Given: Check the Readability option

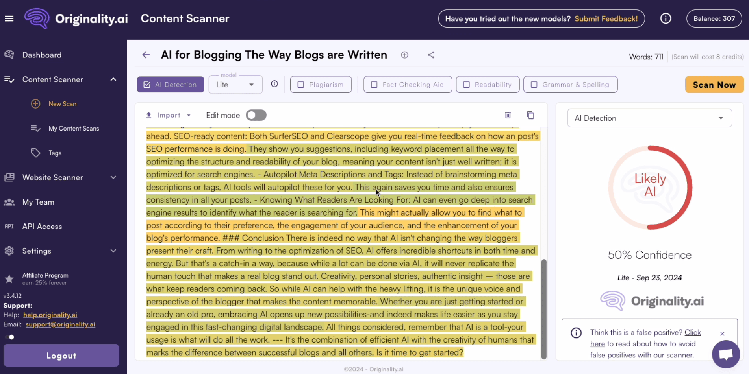Looking at the screenshot, I should 467,85.
